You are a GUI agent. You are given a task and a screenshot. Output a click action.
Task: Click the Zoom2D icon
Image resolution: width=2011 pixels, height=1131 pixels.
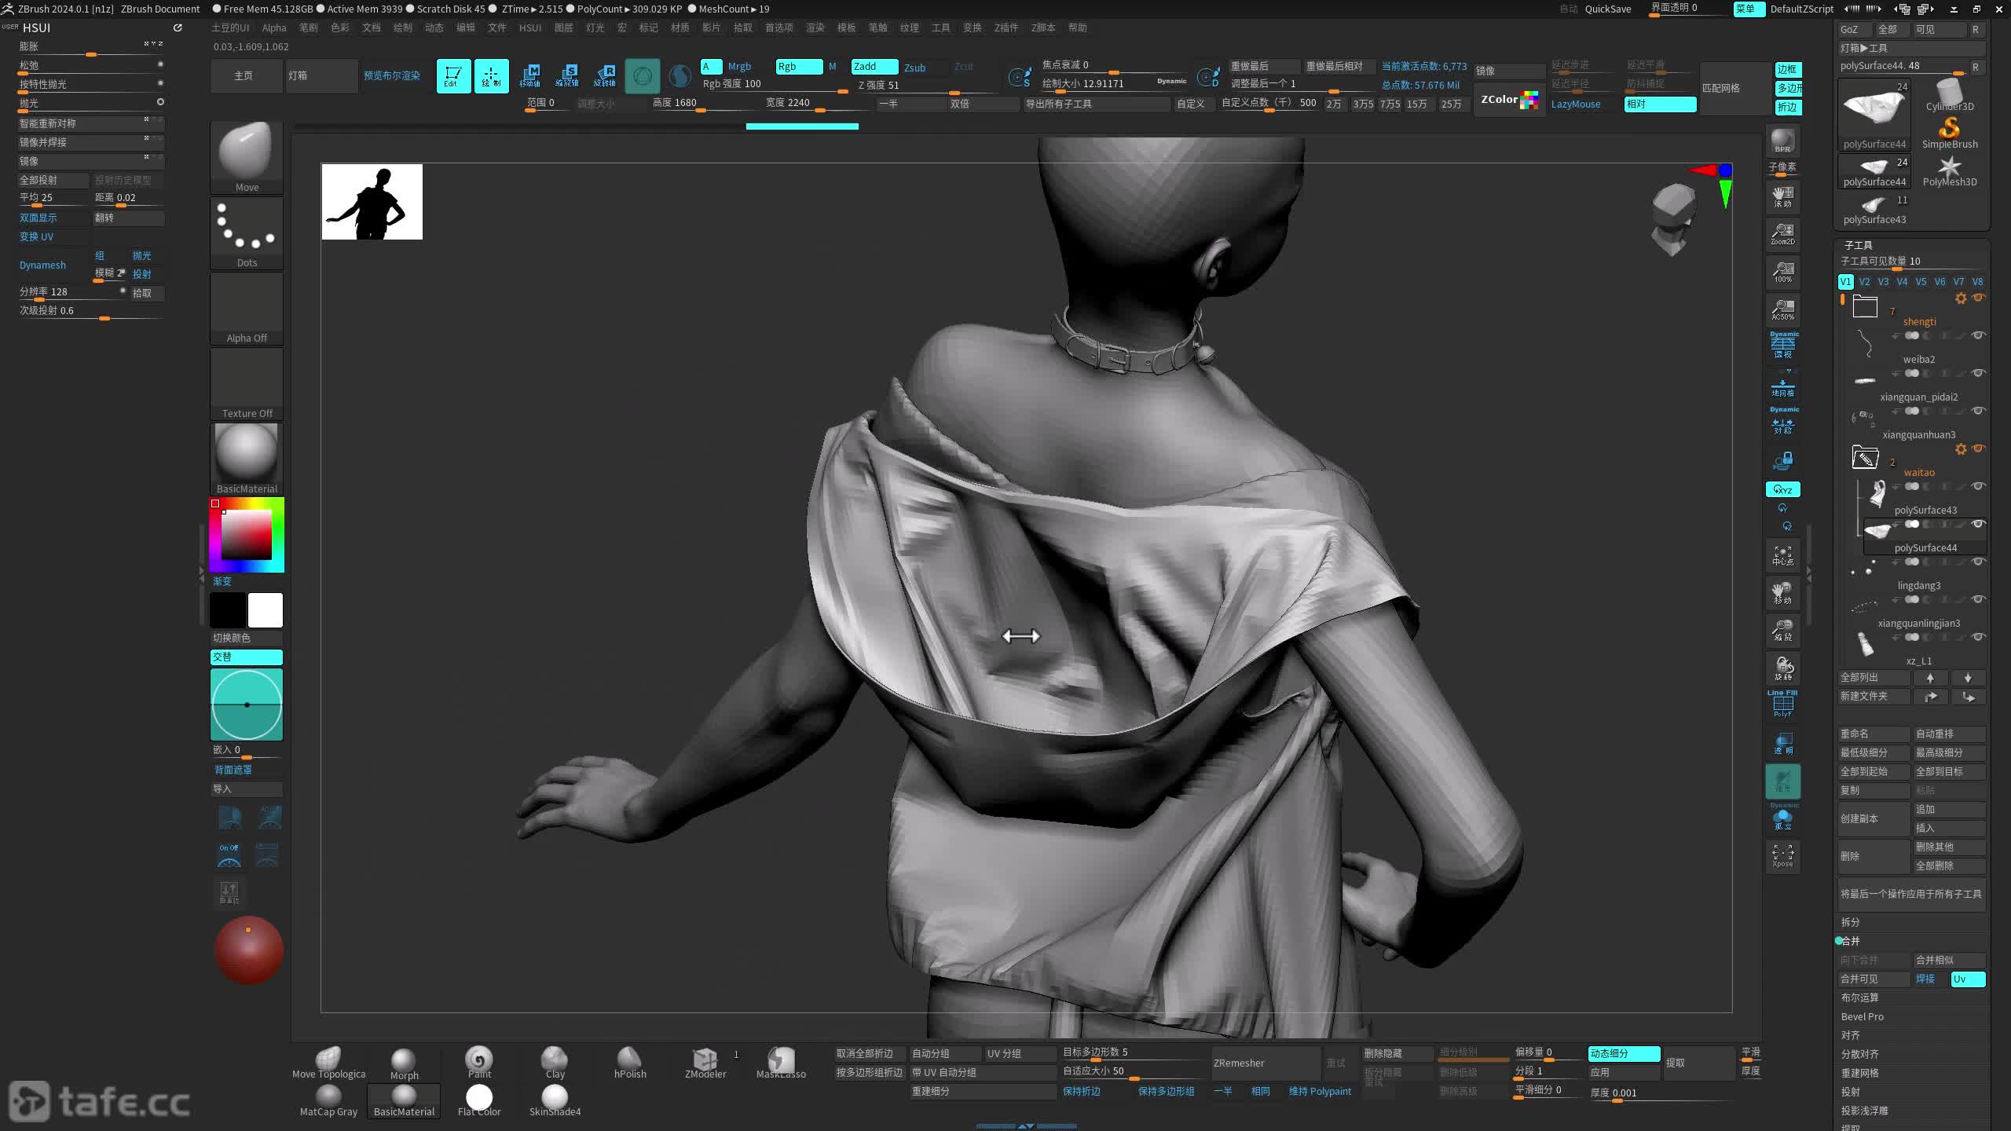[x=1782, y=233]
